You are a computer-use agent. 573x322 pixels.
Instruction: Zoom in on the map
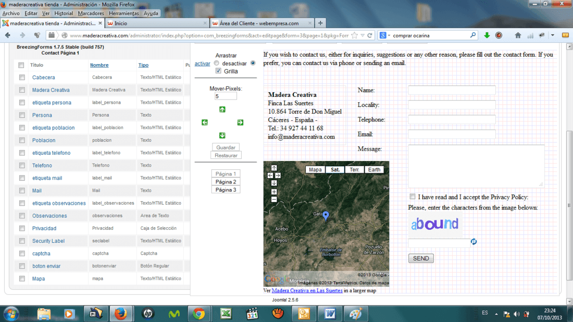click(x=274, y=192)
